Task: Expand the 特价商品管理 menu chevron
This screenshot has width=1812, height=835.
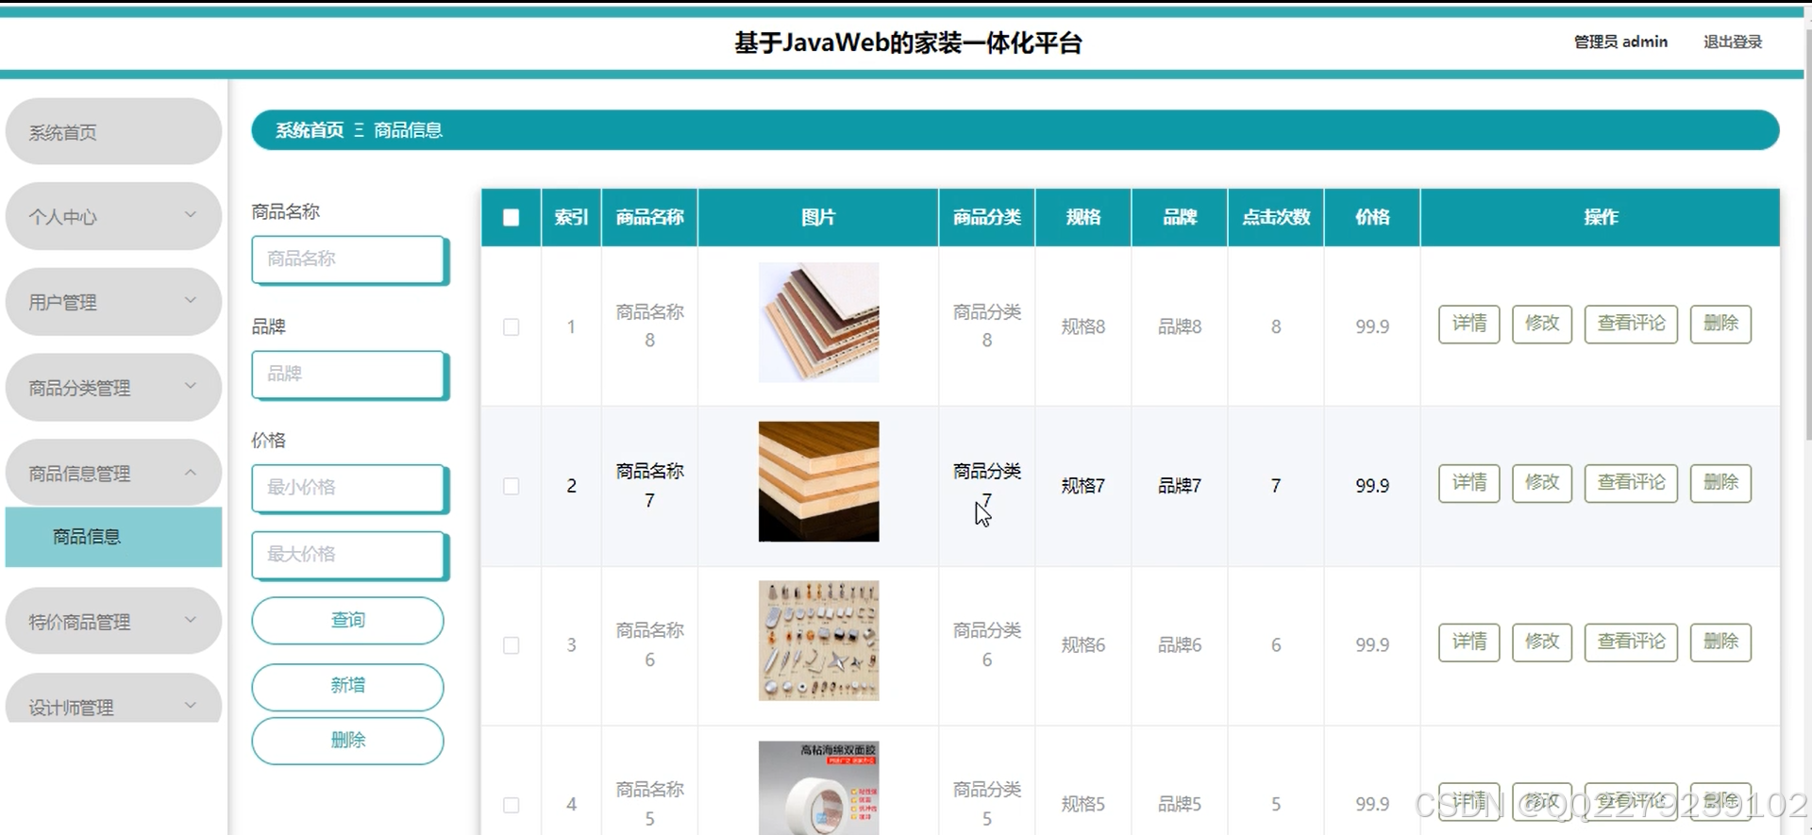Action: (x=190, y=621)
